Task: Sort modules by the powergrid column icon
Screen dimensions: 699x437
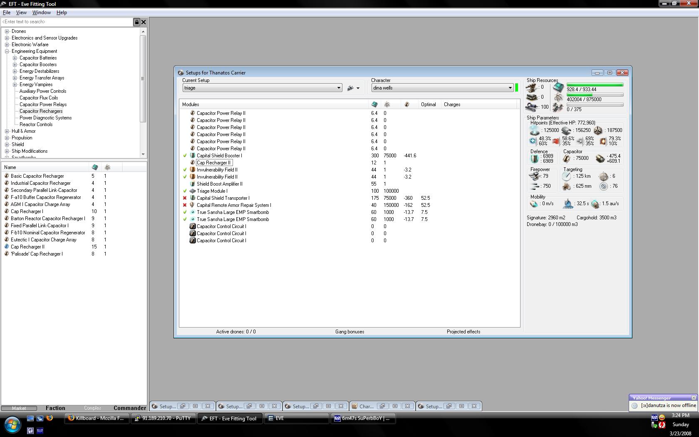Action: tap(387, 104)
